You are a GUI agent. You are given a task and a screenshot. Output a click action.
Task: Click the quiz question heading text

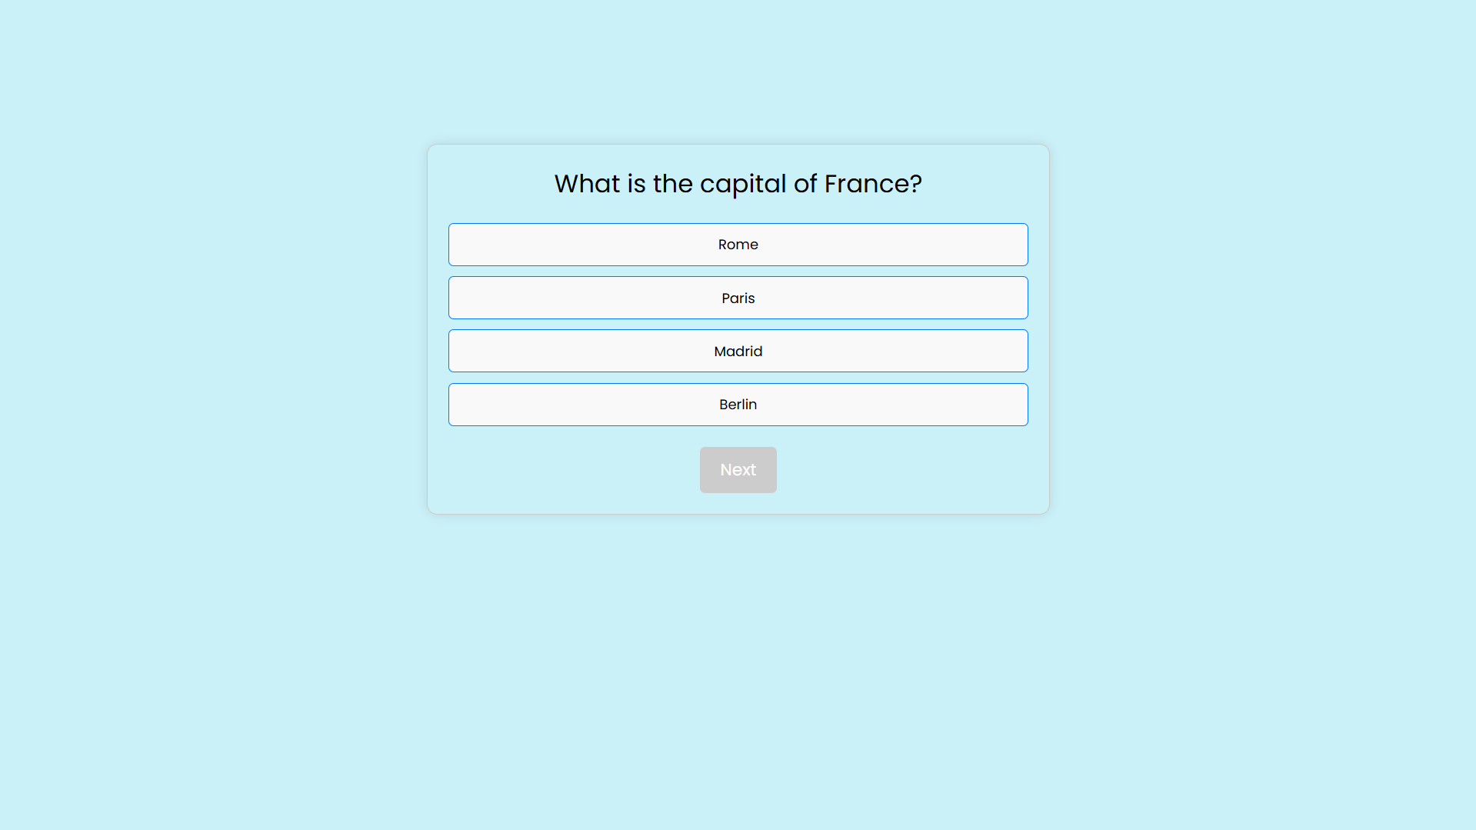(738, 184)
